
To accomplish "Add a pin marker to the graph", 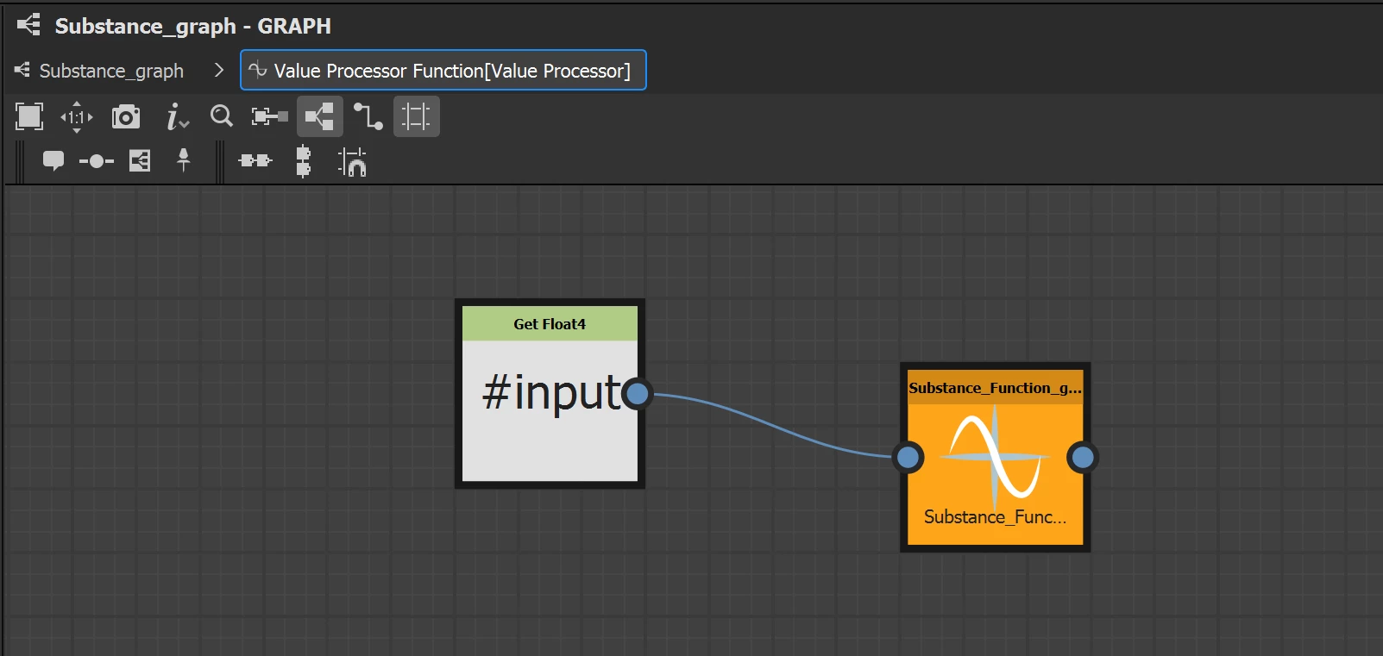I will tap(183, 159).
